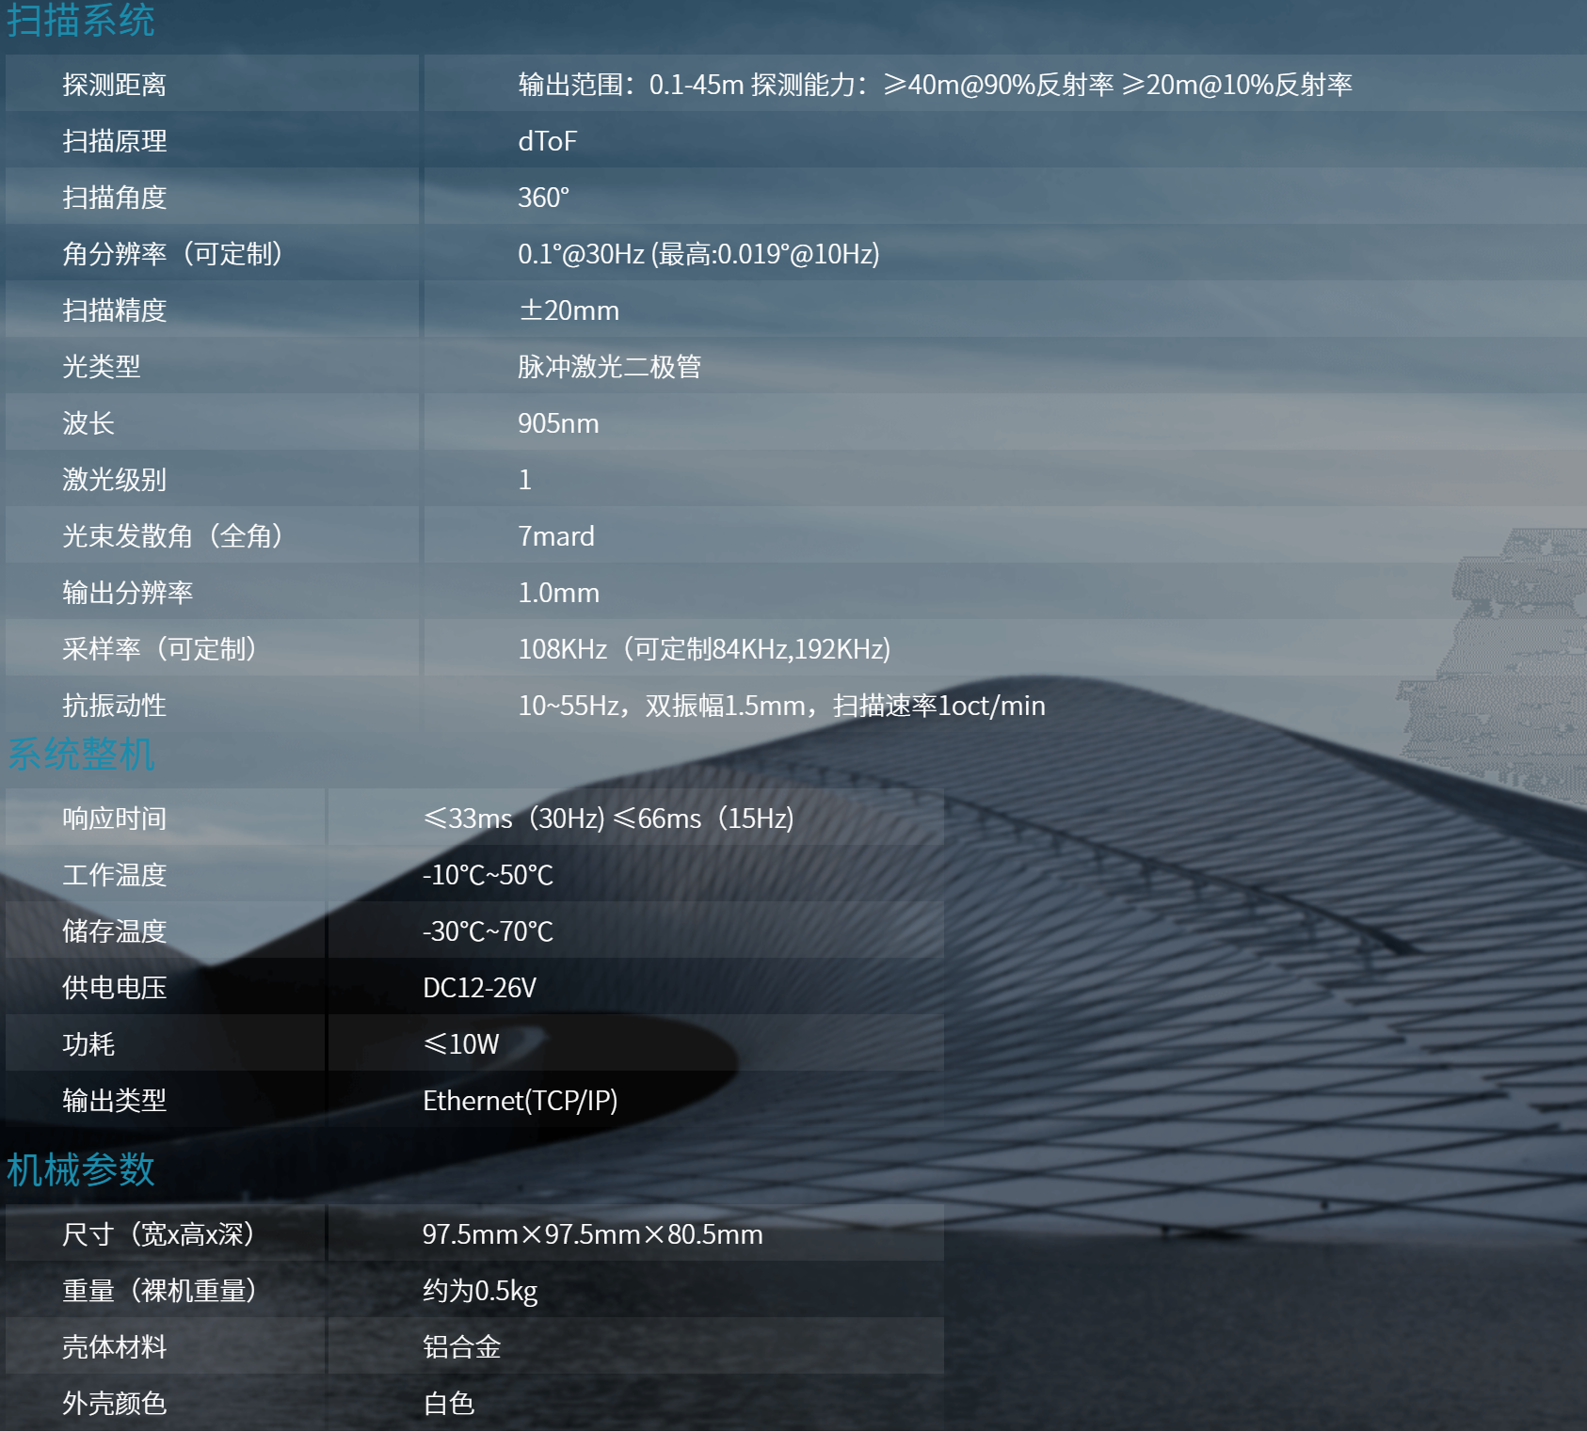
Task: Click the '输出分辨率' label
Action: click(127, 593)
